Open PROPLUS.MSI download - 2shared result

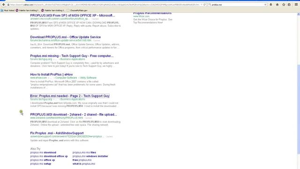pyautogui.click(x=74, y=115)
